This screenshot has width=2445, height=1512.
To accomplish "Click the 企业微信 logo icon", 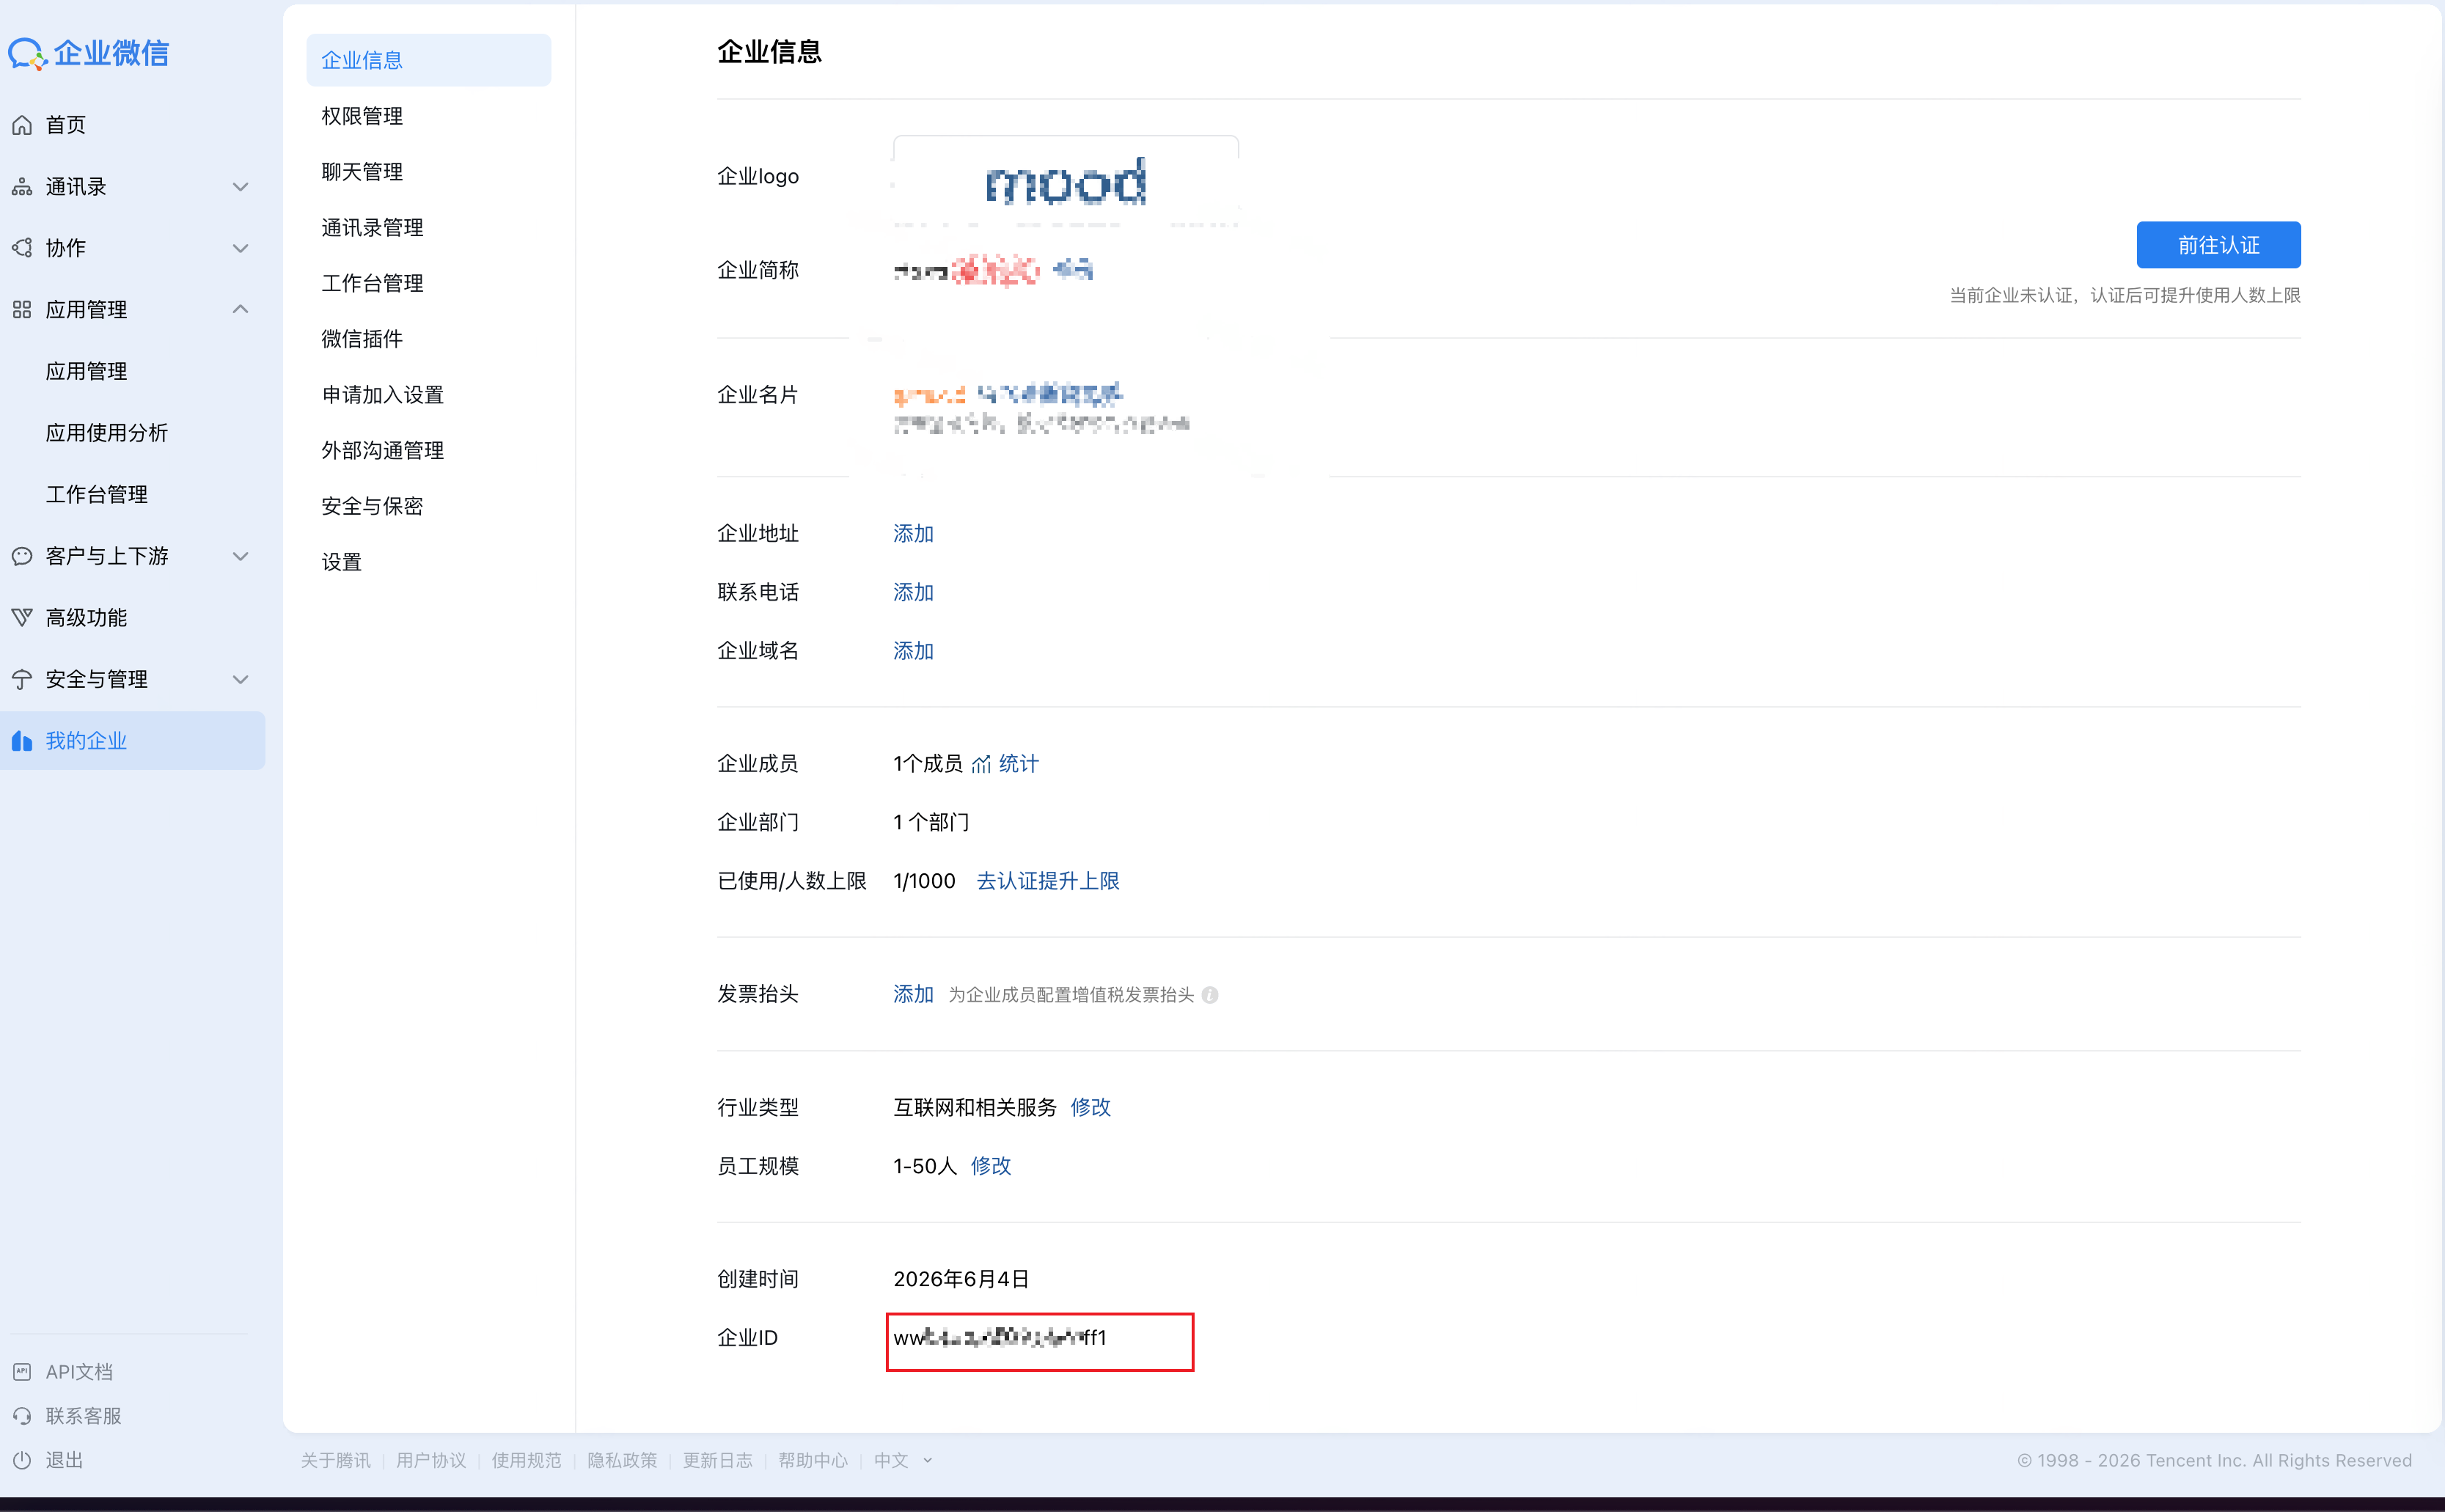I will 27,54.
